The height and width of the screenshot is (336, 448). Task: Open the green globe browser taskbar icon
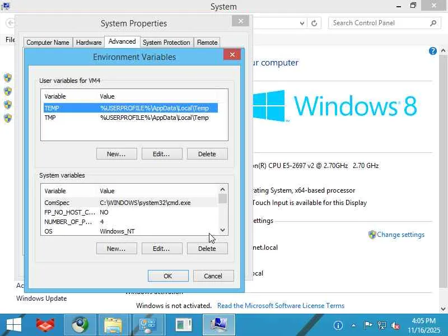(x=80, y=325)
